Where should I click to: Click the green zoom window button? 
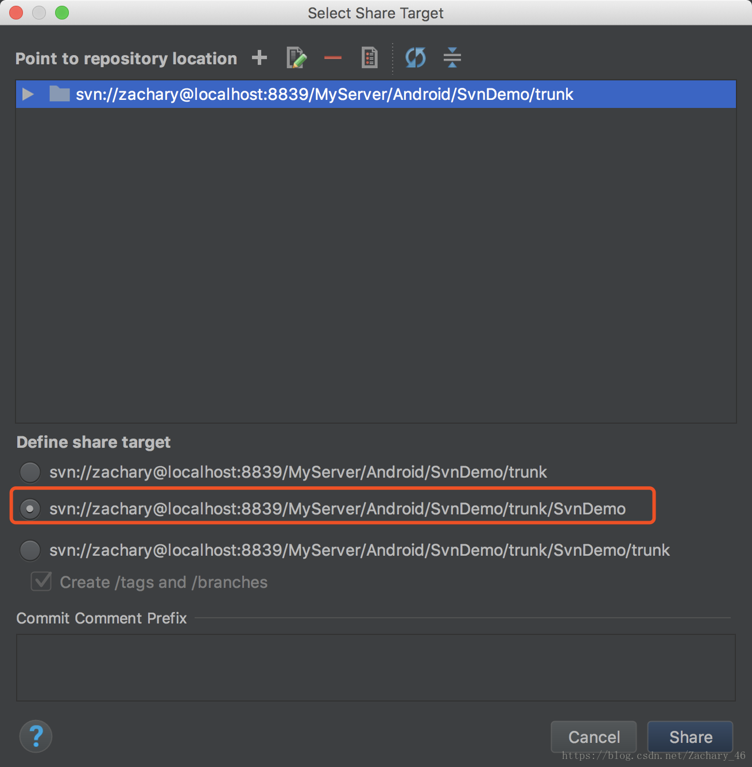pyautogui.click(x=62, y=13)
